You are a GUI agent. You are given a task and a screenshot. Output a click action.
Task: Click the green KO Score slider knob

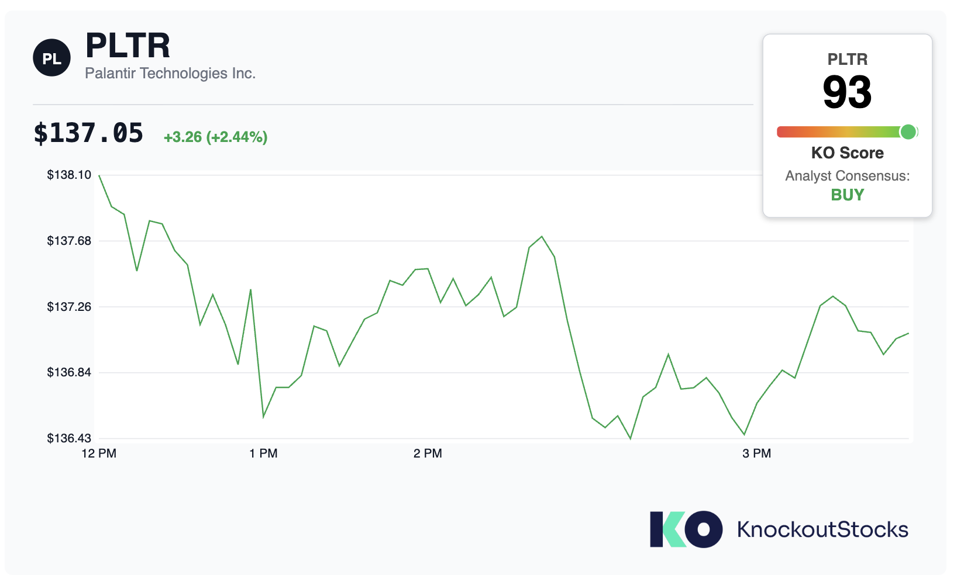pos(908,132)
